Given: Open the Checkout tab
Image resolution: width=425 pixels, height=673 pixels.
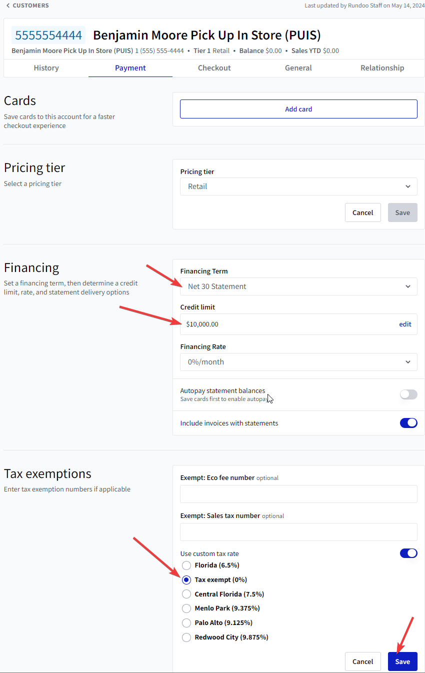Looking at the screenshot, I should [x=214, y=68].
